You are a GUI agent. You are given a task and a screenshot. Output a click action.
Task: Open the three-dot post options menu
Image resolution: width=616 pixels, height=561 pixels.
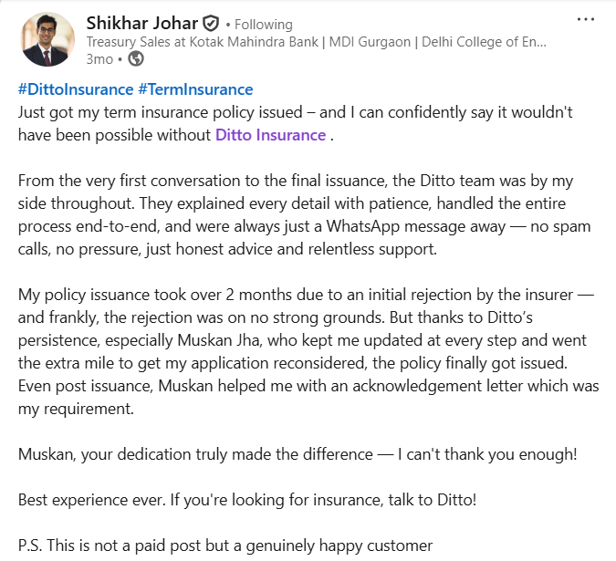click(586, 20)
